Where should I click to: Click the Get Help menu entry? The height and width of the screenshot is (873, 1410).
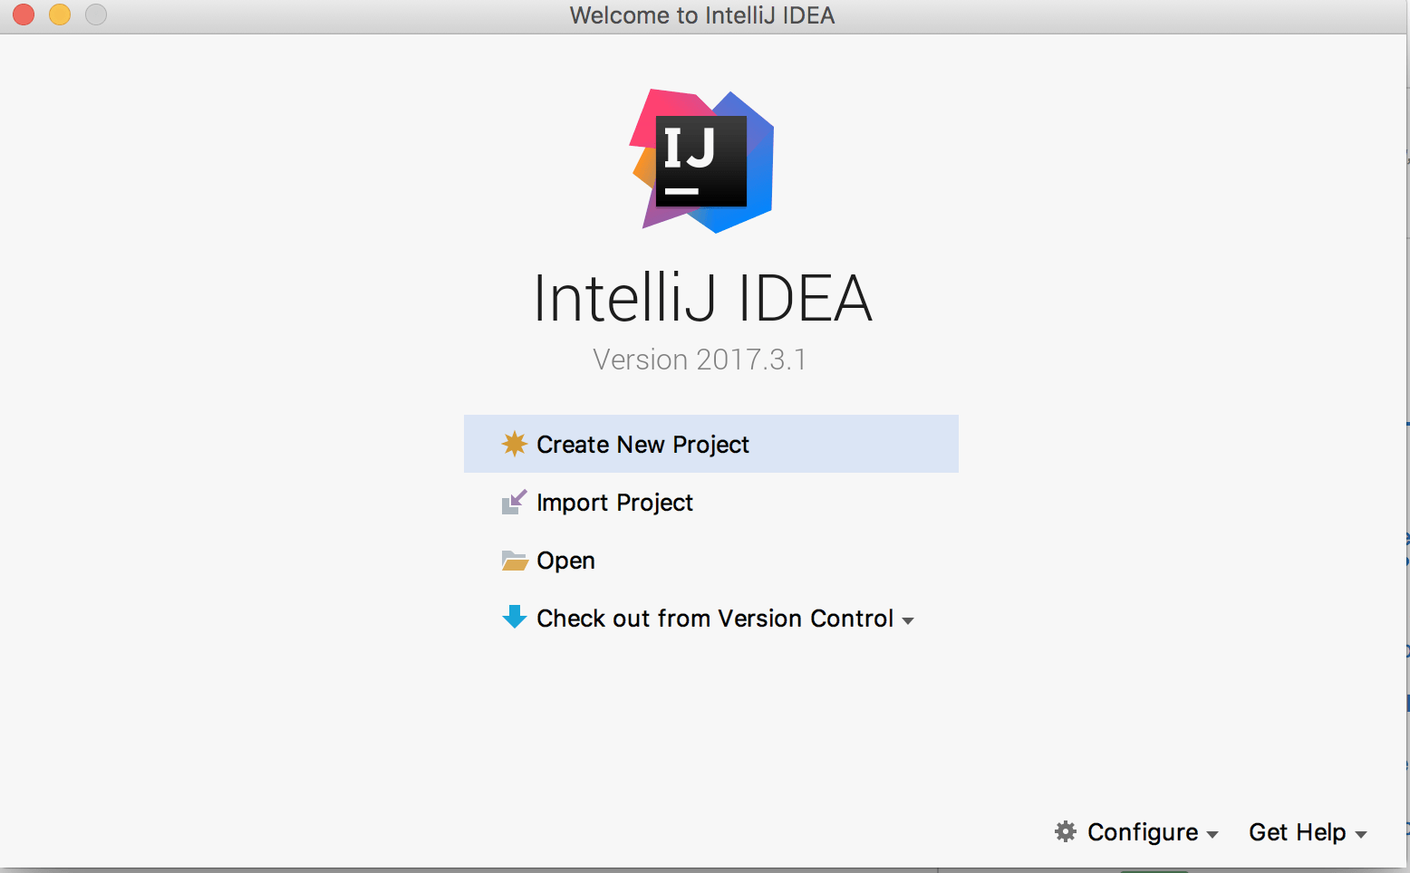[1297, 831]
